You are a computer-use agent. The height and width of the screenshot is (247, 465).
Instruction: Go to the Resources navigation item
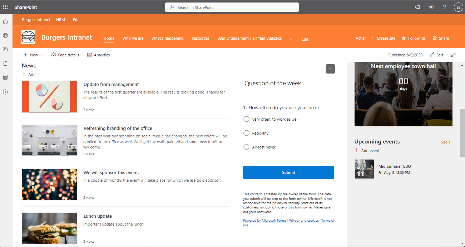click(201, 38)
